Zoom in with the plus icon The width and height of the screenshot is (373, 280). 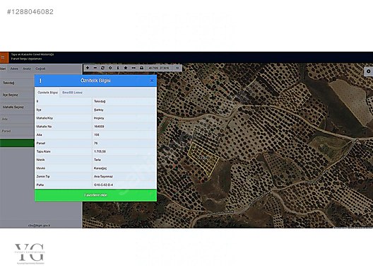(x=88, y=68)
